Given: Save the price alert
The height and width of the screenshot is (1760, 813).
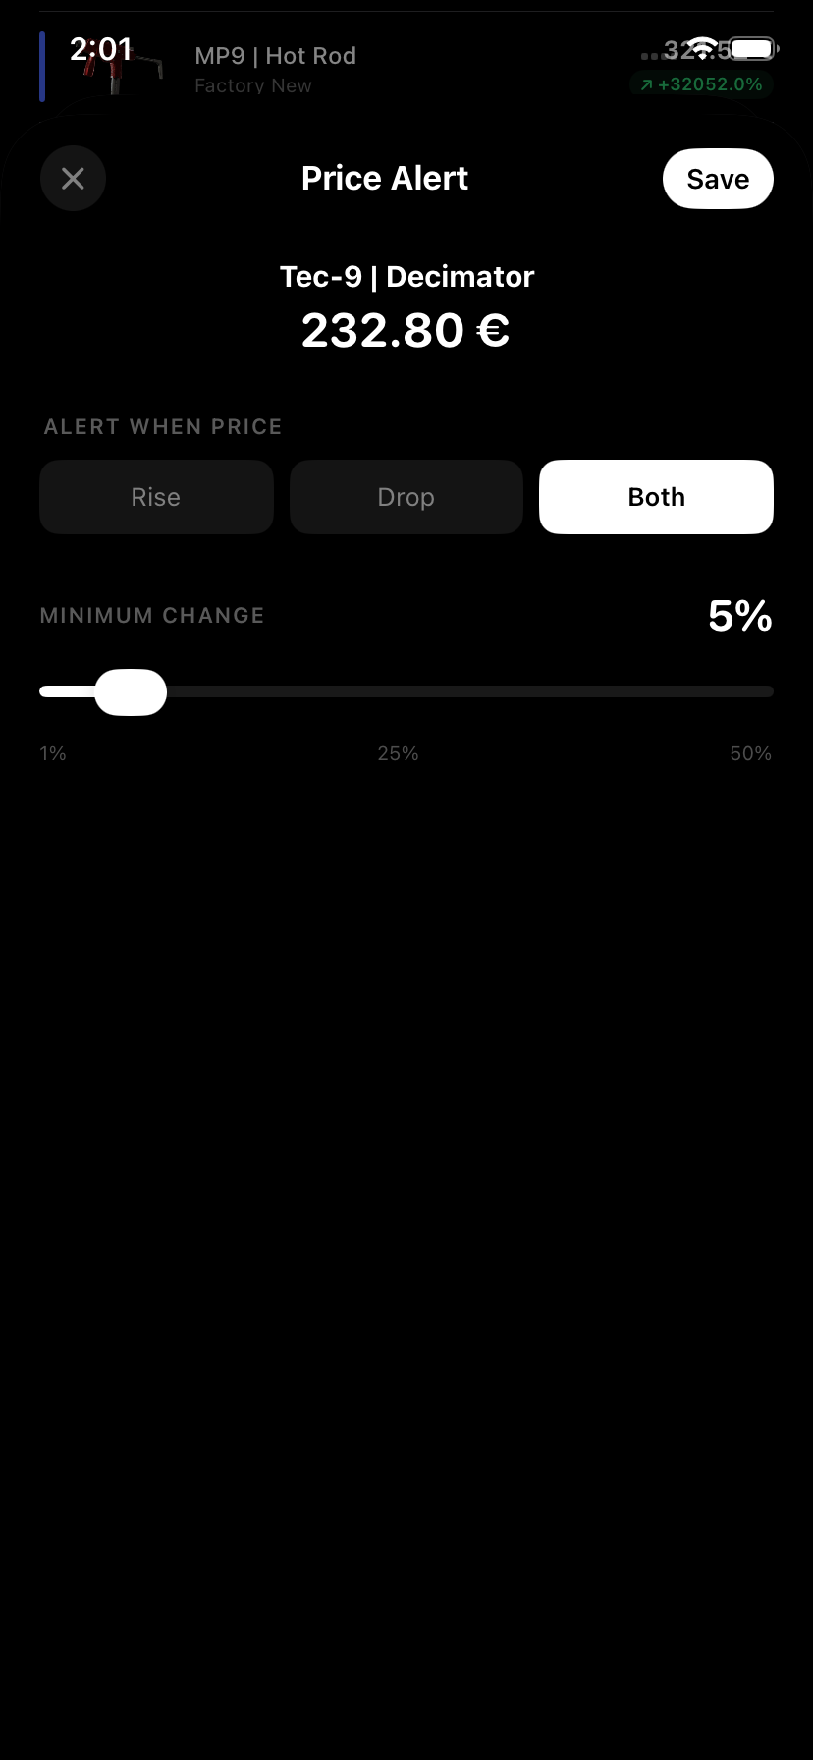Looking at the screenshot, I should click(x=718, y=179).
